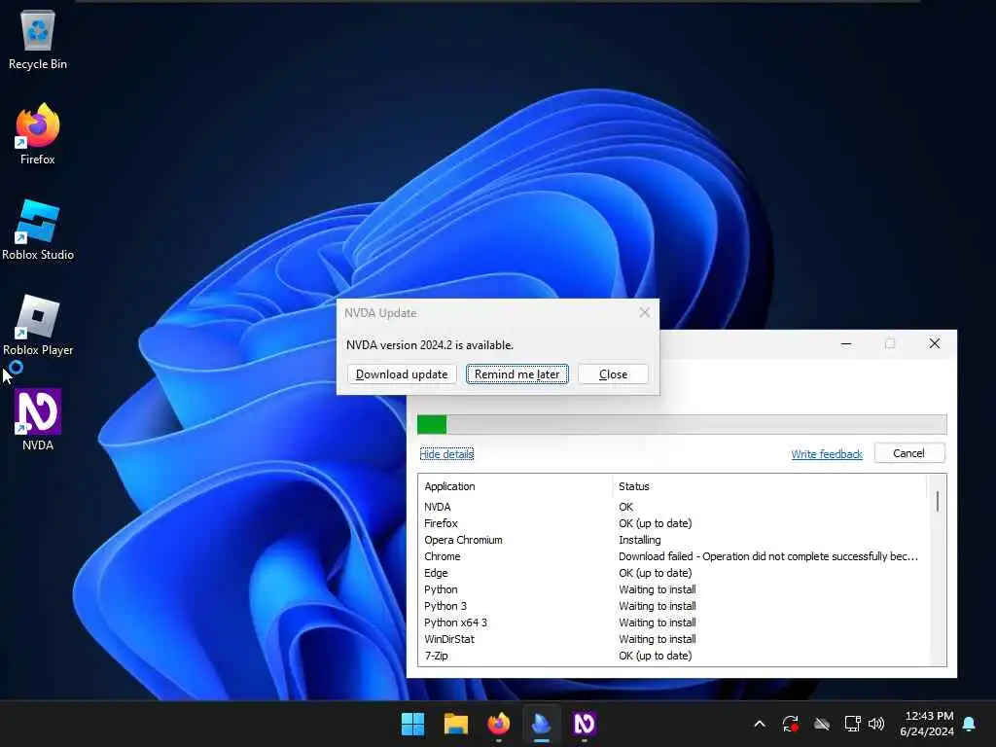
Task: Open the Windows Start menu
Action: point(412,724)
